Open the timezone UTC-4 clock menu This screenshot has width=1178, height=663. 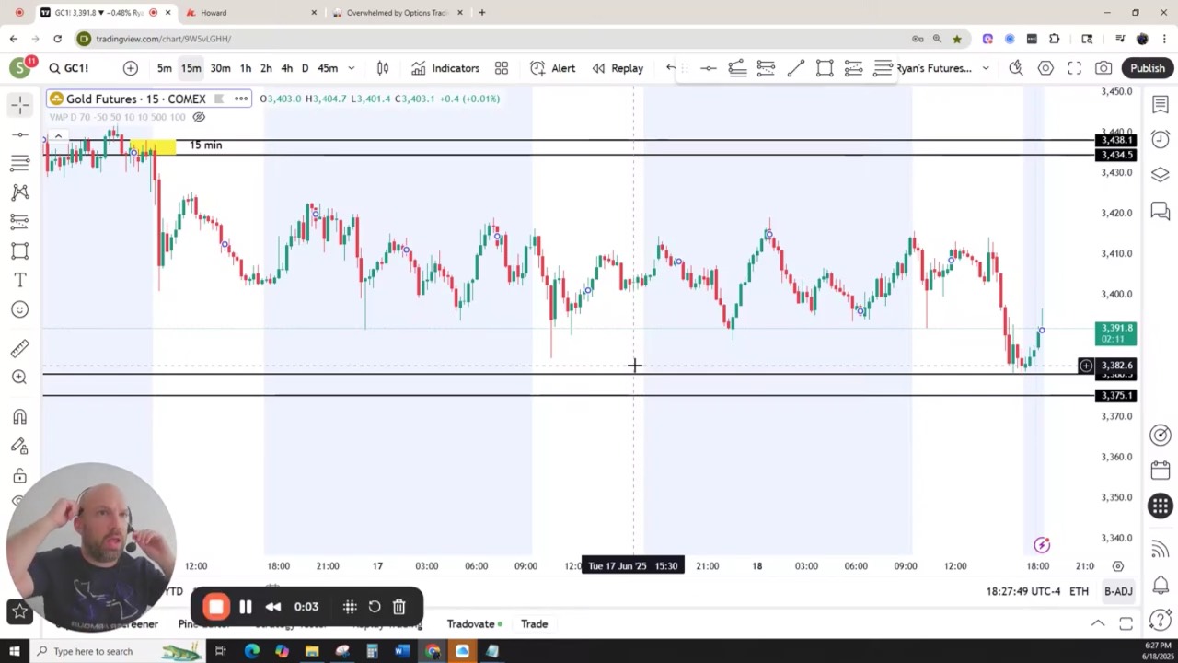(x=1022, y=591)
